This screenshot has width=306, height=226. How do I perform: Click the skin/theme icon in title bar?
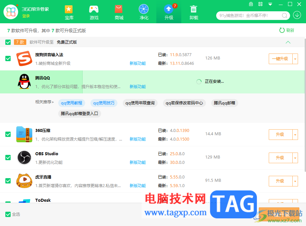click(260, 4)
